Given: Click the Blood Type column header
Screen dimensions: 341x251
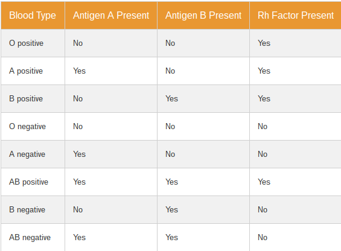Looking at the screenshot, I should 33,16.
